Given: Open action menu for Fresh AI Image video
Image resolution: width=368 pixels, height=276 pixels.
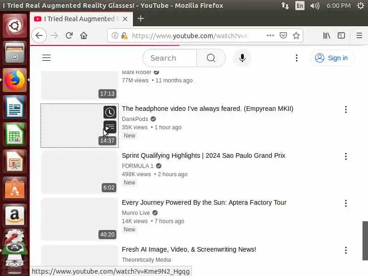Looking at the screenshot, I should [346, 250].
